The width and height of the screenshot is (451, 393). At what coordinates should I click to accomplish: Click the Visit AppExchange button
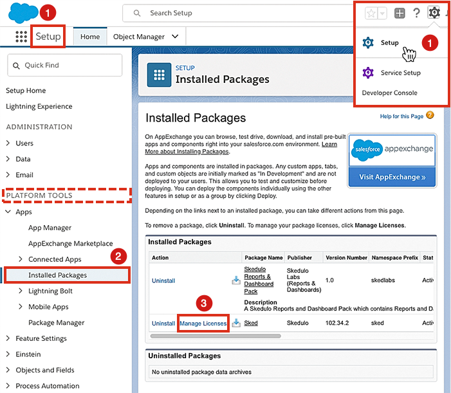392,177
